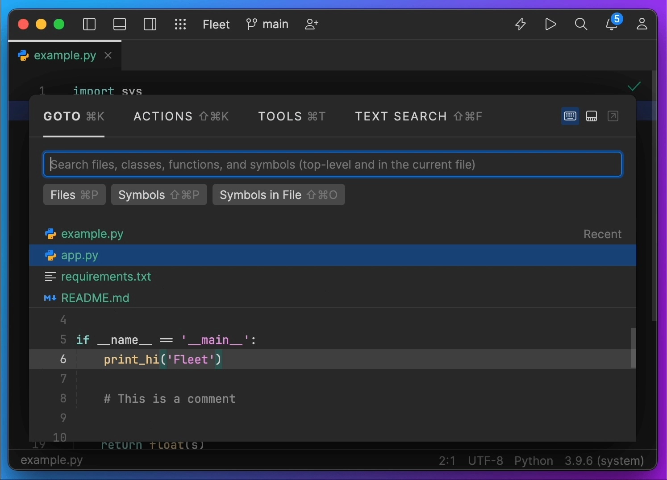Select example.py in recent results
The image size is (667, 480).
pos(333,234)
